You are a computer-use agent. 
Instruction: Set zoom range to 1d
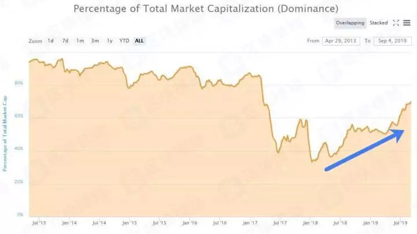point(50,41)
